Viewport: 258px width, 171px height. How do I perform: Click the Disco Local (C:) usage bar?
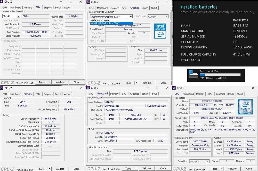coord(220,75)
